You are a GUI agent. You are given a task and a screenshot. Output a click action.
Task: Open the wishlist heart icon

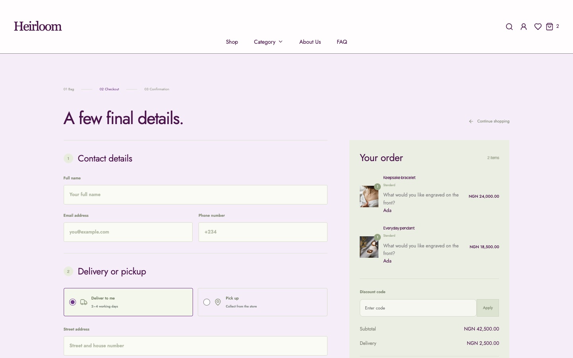point(538,27)
